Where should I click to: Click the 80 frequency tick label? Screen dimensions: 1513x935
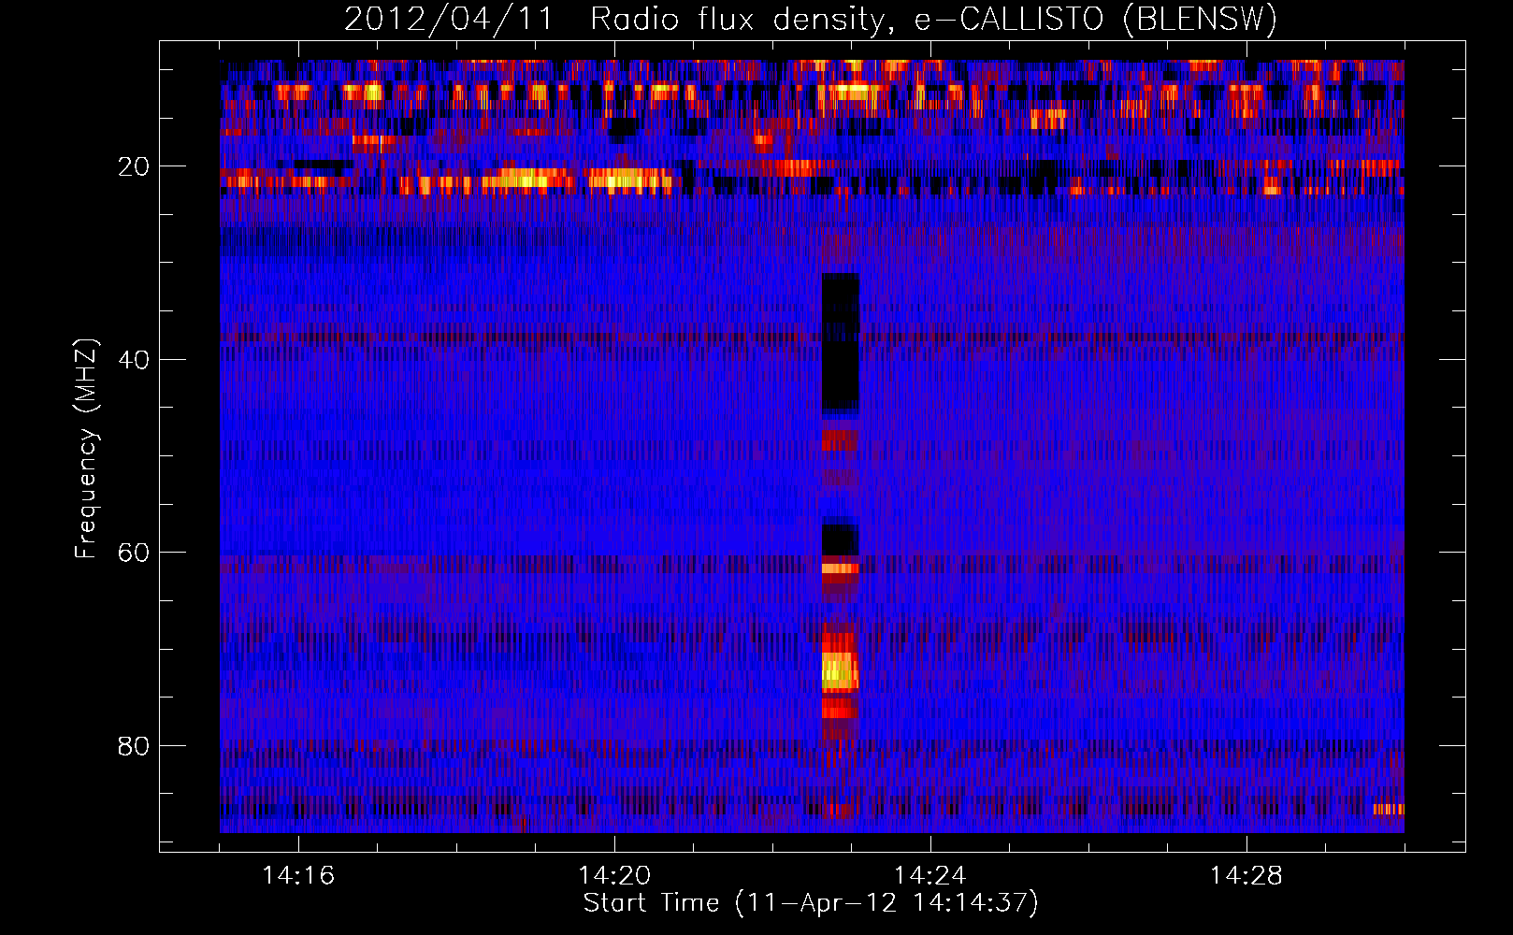tap(134, 746)
